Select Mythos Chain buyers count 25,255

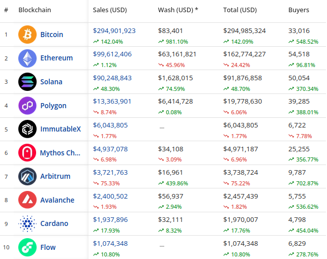299,149
